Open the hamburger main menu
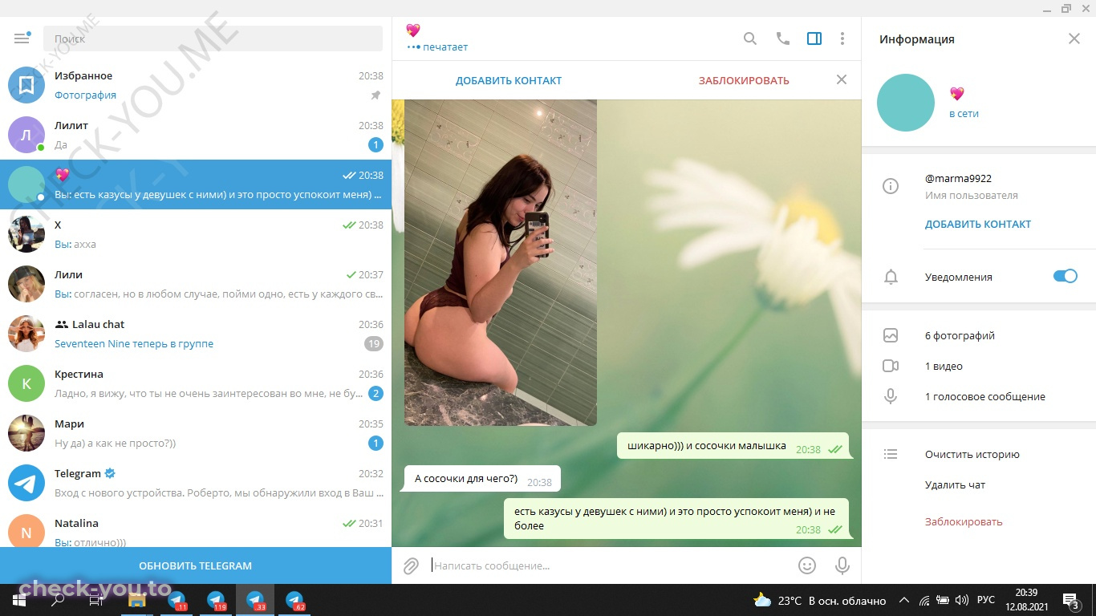1096x616 pixels. click(x=22, y=38)
